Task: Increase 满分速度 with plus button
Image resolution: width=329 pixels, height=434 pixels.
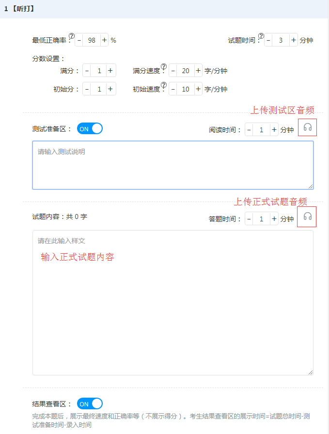Action: coord(198,71)
